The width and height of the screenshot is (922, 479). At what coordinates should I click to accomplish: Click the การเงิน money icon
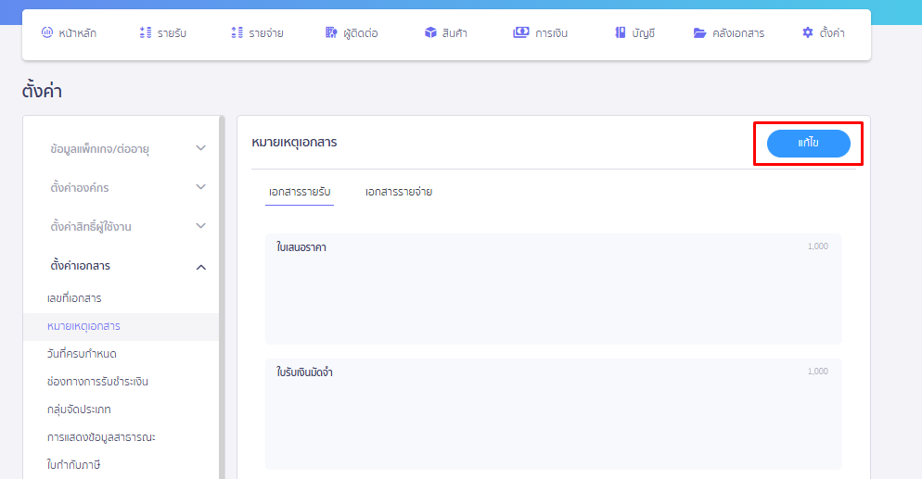coord(521,32)
